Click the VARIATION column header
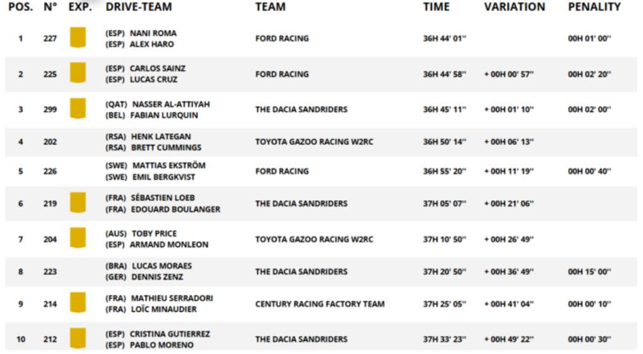 point(515,7)
